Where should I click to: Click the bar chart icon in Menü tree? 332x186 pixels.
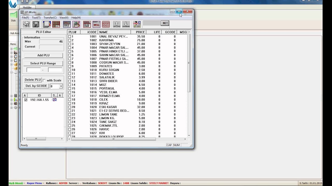(x=16, y=100)
